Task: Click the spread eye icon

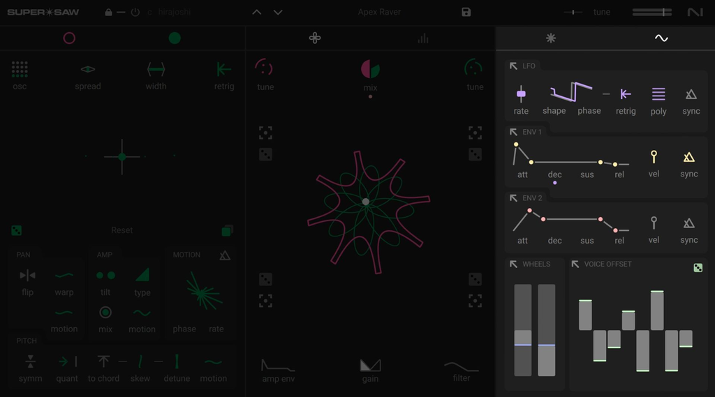Action: [x=87, y=69]
